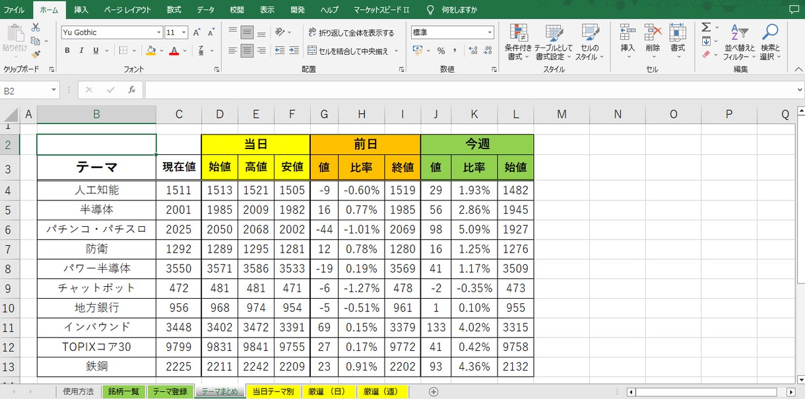Toggle center horizontal alignment
This screenshot has height=399, width=805.
(x=247, y=51)
